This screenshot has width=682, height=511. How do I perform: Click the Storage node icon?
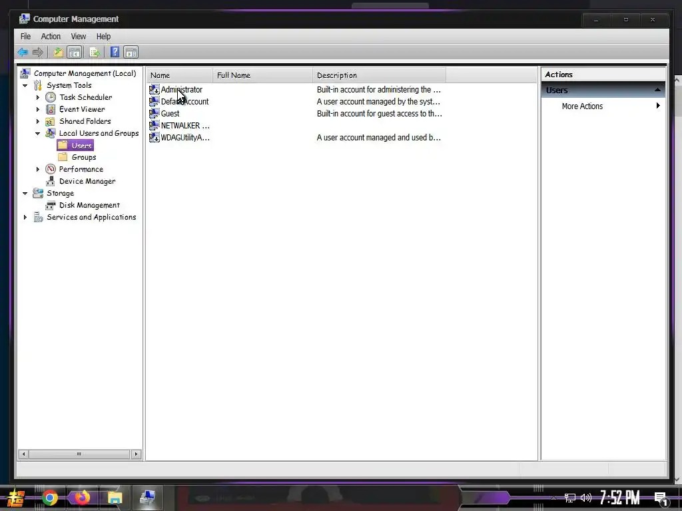[x=38, y=193]
